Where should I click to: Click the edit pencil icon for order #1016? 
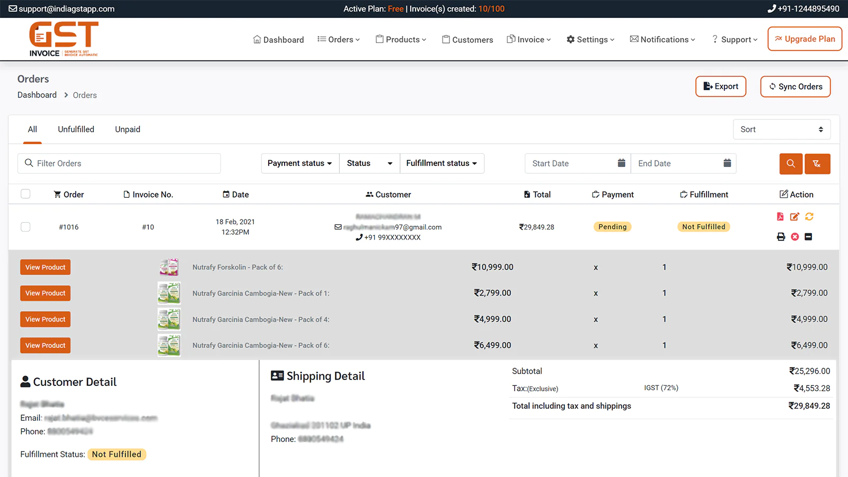[x=794, y=216]
